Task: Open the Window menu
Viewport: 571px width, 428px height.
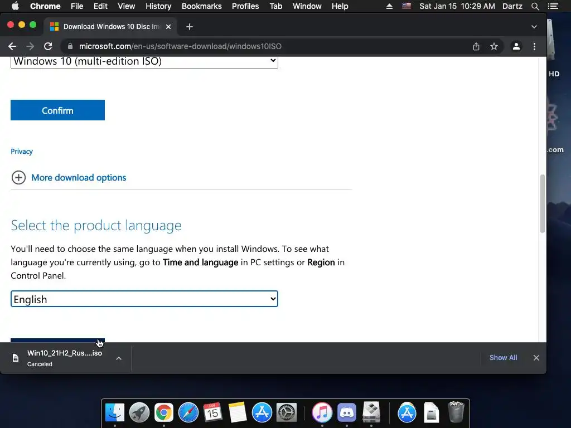Action: point(307,6)
